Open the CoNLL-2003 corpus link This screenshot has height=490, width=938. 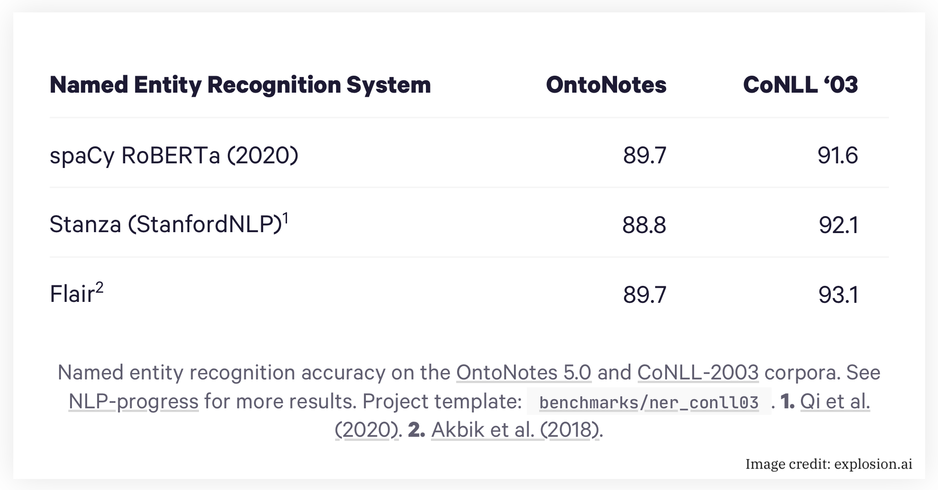click(697, 373)
